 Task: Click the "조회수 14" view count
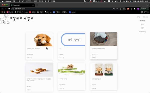point(94,58)
